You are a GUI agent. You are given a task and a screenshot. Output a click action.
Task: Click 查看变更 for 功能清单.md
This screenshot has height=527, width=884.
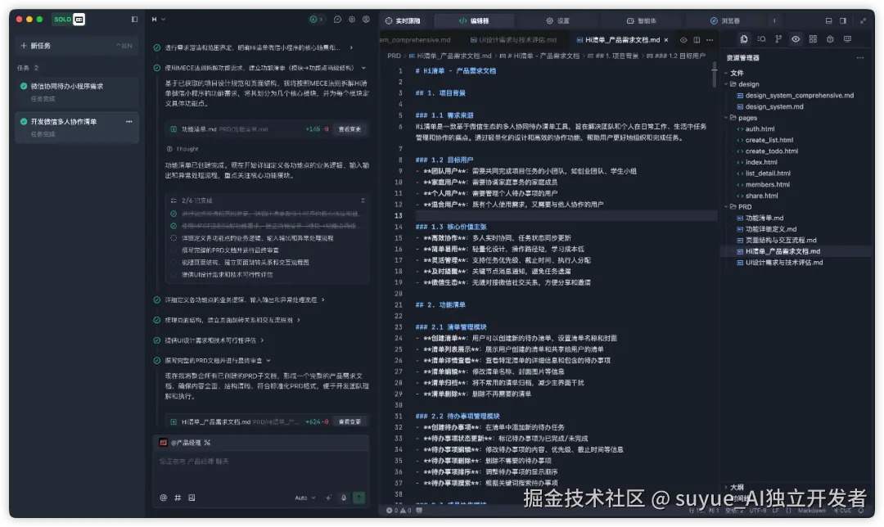coord(350,129)
